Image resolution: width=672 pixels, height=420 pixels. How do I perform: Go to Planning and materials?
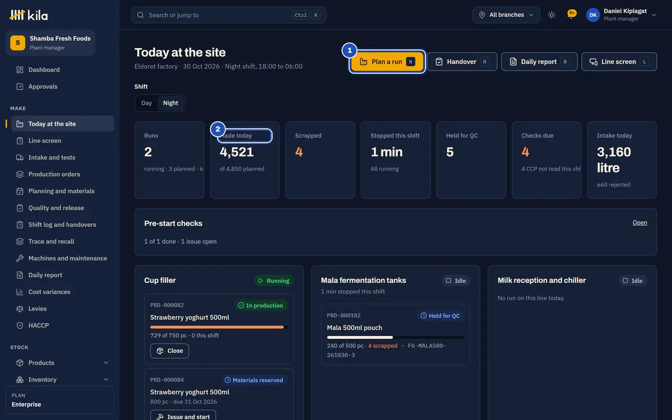coord(63,191)
